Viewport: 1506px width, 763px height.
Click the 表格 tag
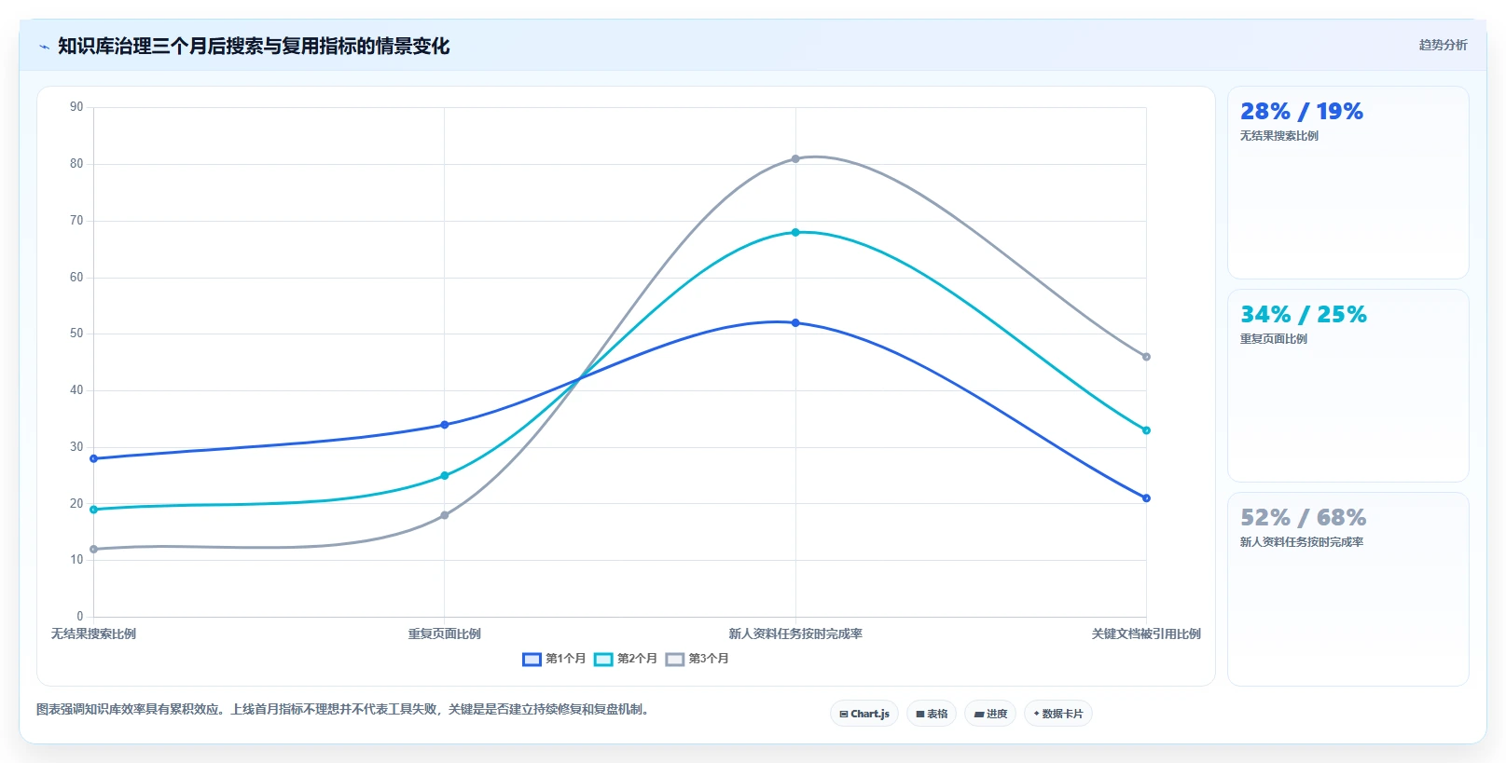coord(932,714)
